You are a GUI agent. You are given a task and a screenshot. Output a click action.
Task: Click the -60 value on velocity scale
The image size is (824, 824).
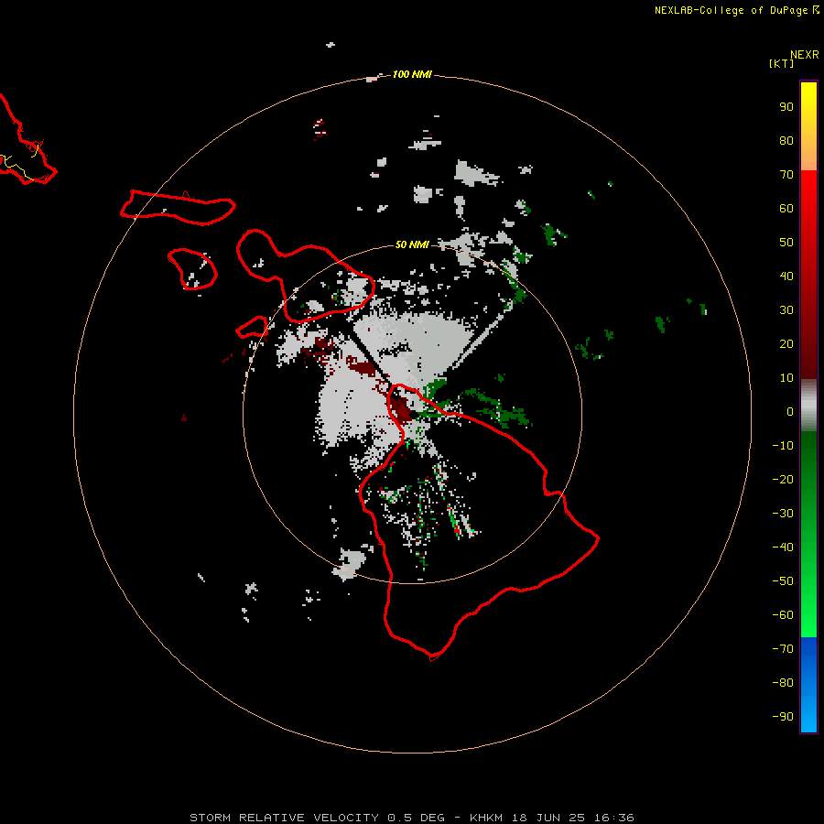point(783,615)
